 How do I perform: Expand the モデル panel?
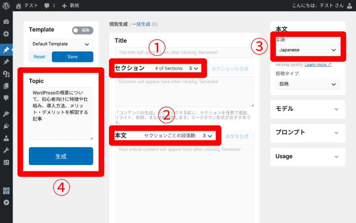point(308,109)
